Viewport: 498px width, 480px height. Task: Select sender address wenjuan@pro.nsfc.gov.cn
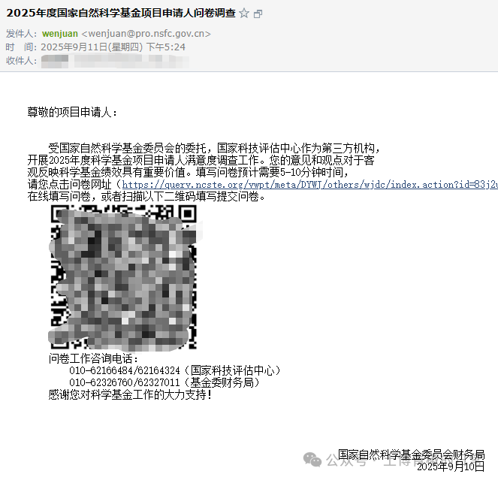point(146,34)
